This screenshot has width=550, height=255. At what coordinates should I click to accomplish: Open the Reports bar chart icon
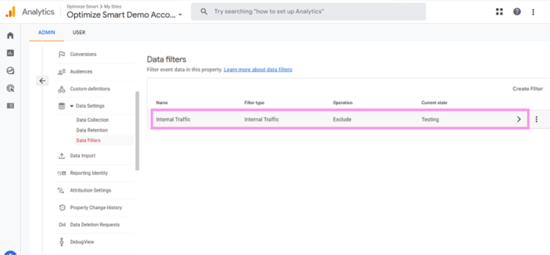click(10, 53)
